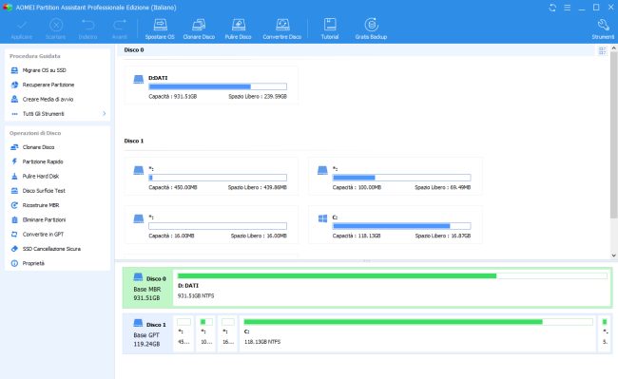The image size is (618, 379).
Task: Select the 16.00MB partition card
Action: (211, 225)
